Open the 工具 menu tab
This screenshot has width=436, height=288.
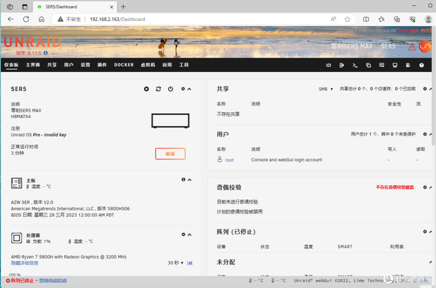coord(184,65)
